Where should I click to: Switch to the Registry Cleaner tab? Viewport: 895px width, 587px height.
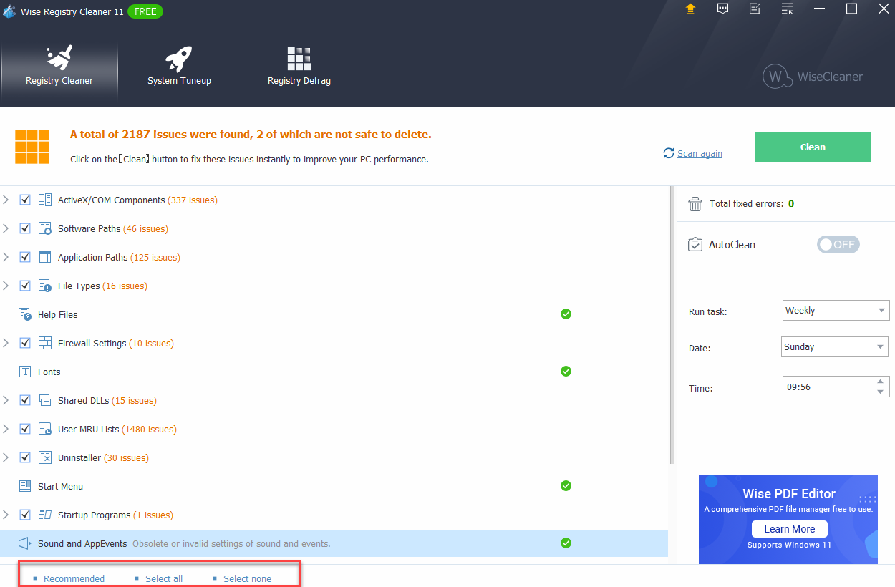[59, 67]
